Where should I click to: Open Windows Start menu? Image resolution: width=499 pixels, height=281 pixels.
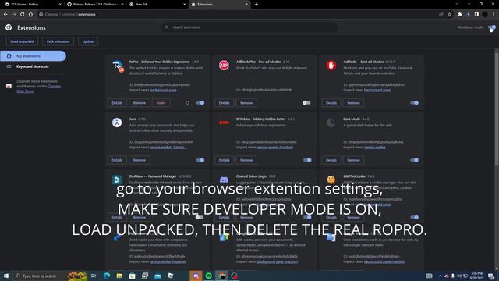tap(6, 276)
